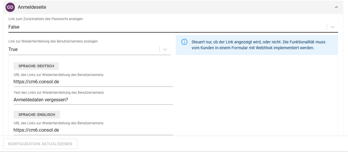Click the 'Link zur Wiederherstellung des Benutzernamens anzeigen' label
This screenshot has height=152, width=348.
(53, 41)
